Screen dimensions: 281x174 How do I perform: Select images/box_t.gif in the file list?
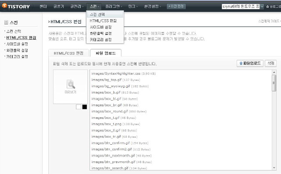point(114,118)
